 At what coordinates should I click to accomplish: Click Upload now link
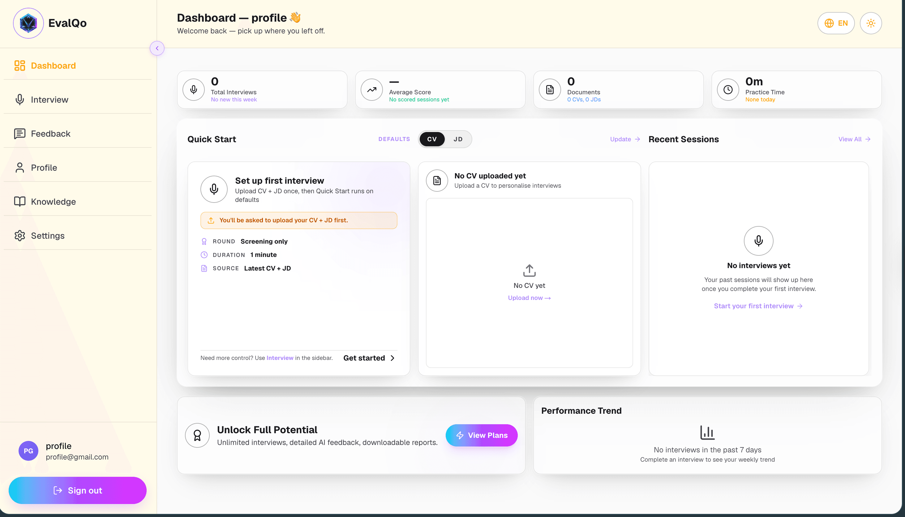(x=529, y=298)
